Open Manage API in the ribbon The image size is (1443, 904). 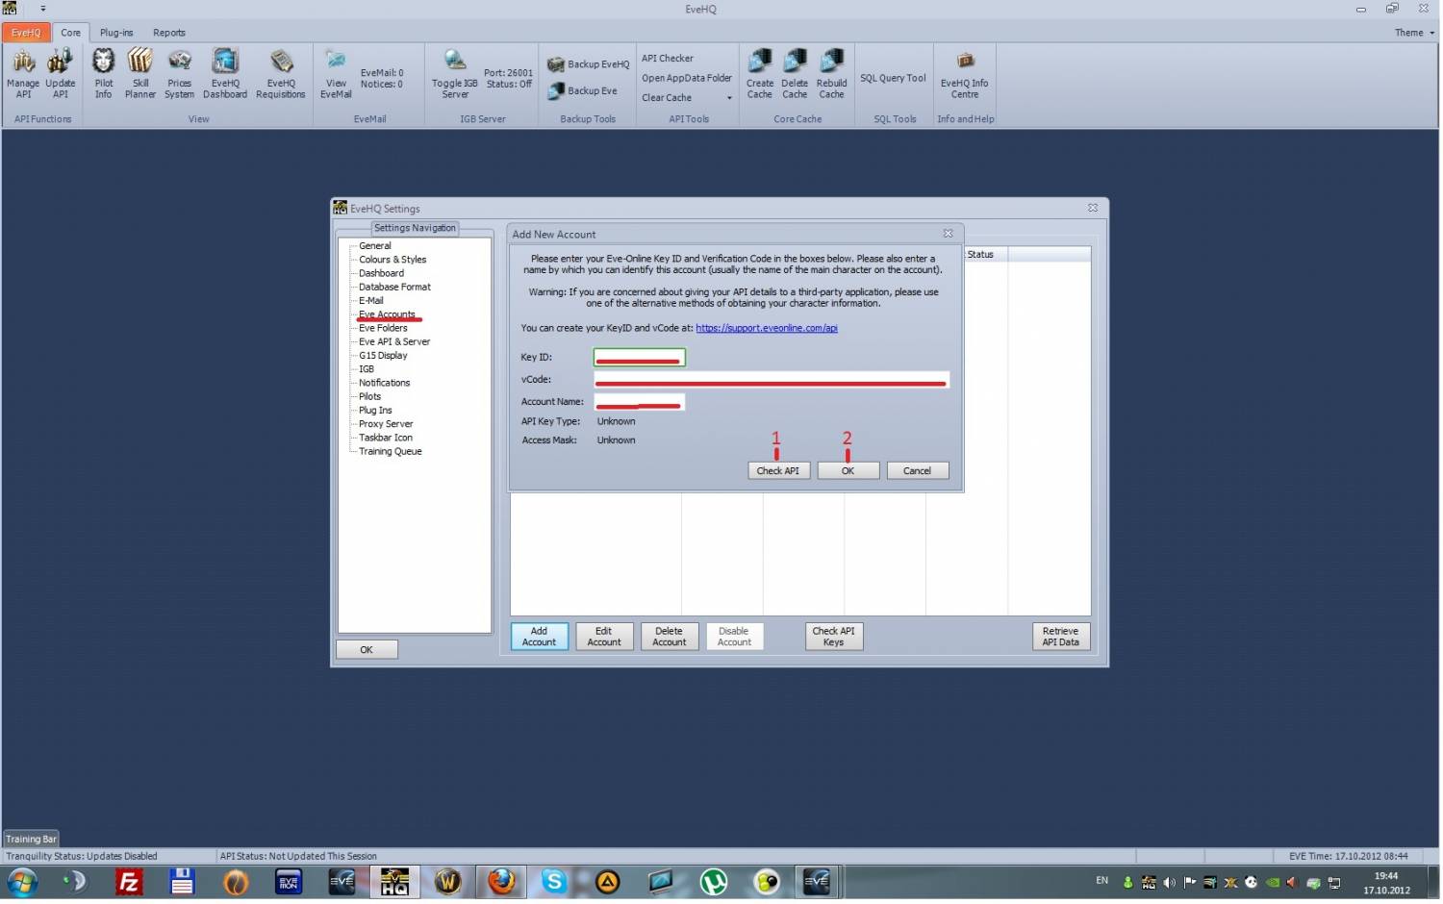tap(23, 74)
